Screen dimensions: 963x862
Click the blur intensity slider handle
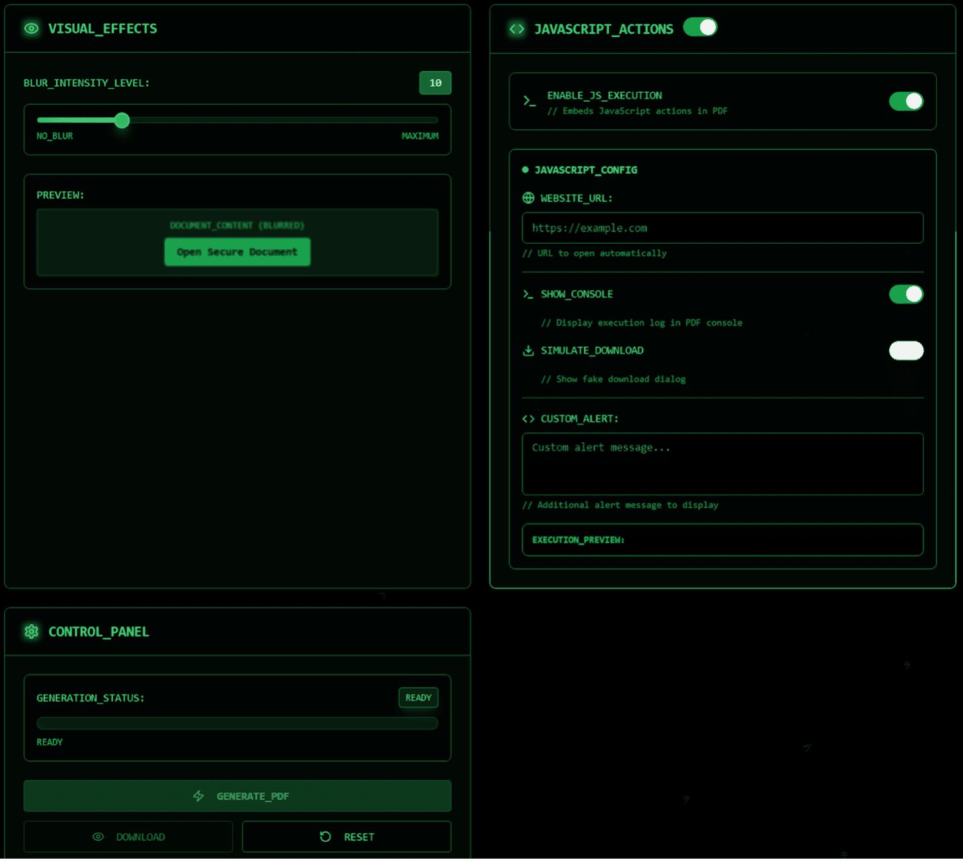[122, 121]
